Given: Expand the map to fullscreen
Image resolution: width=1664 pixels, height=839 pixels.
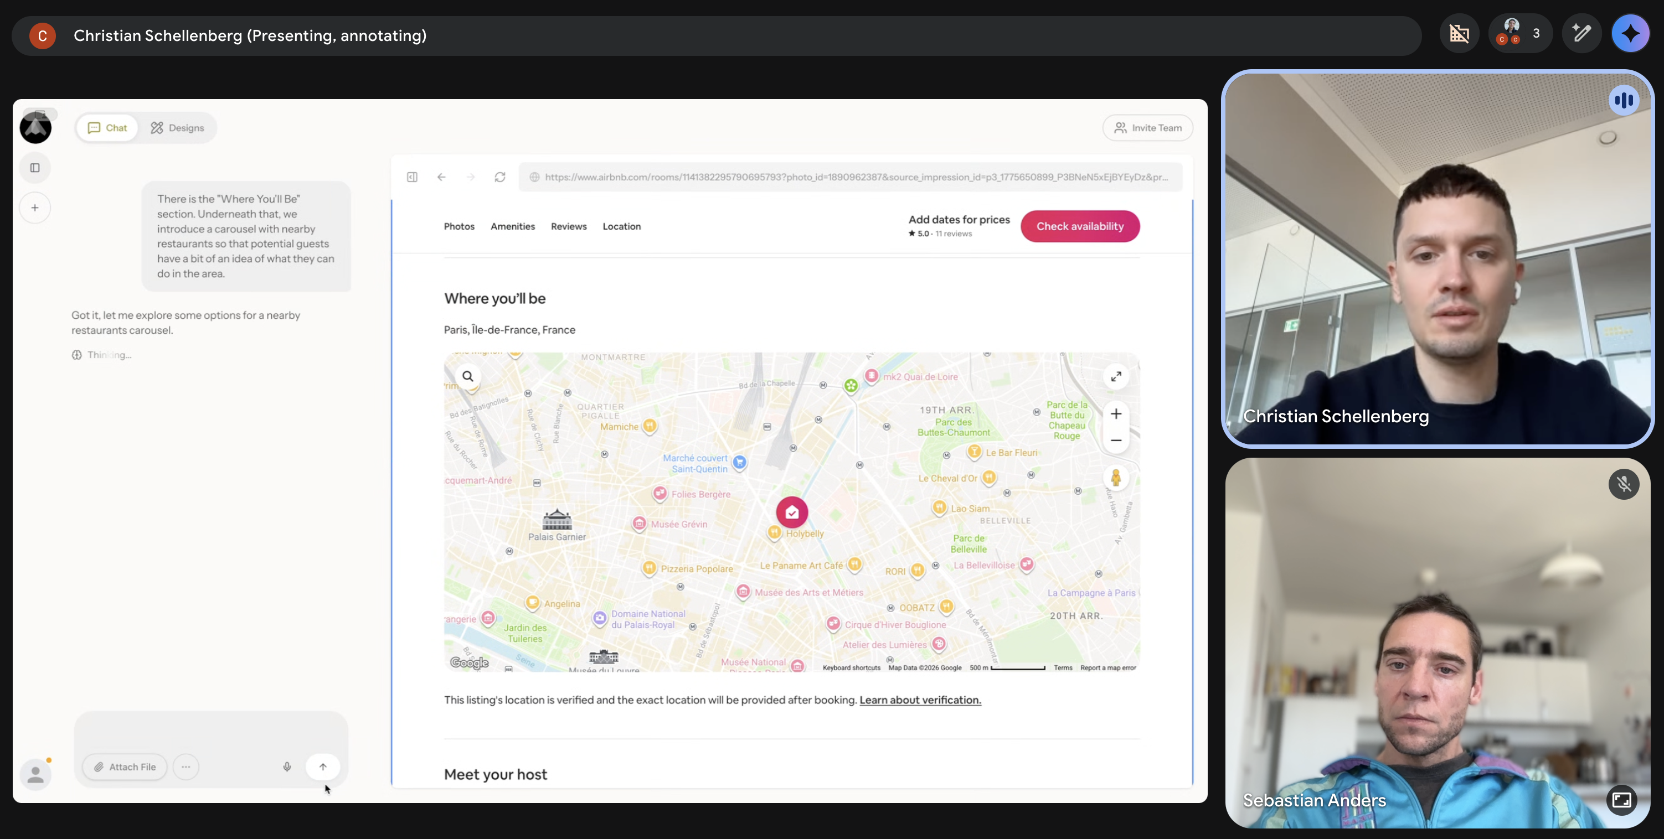Looking at the screenshot, I should (x=1116, y=376).
